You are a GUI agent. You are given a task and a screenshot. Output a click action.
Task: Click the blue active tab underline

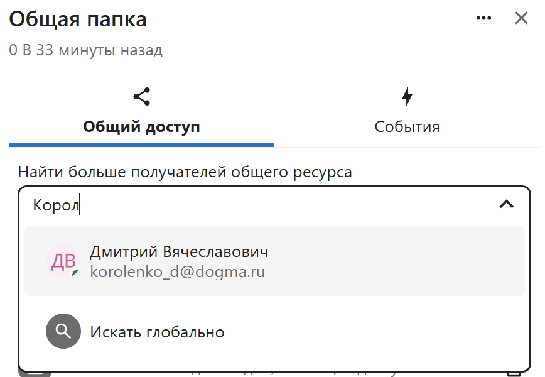coord(142,145)
